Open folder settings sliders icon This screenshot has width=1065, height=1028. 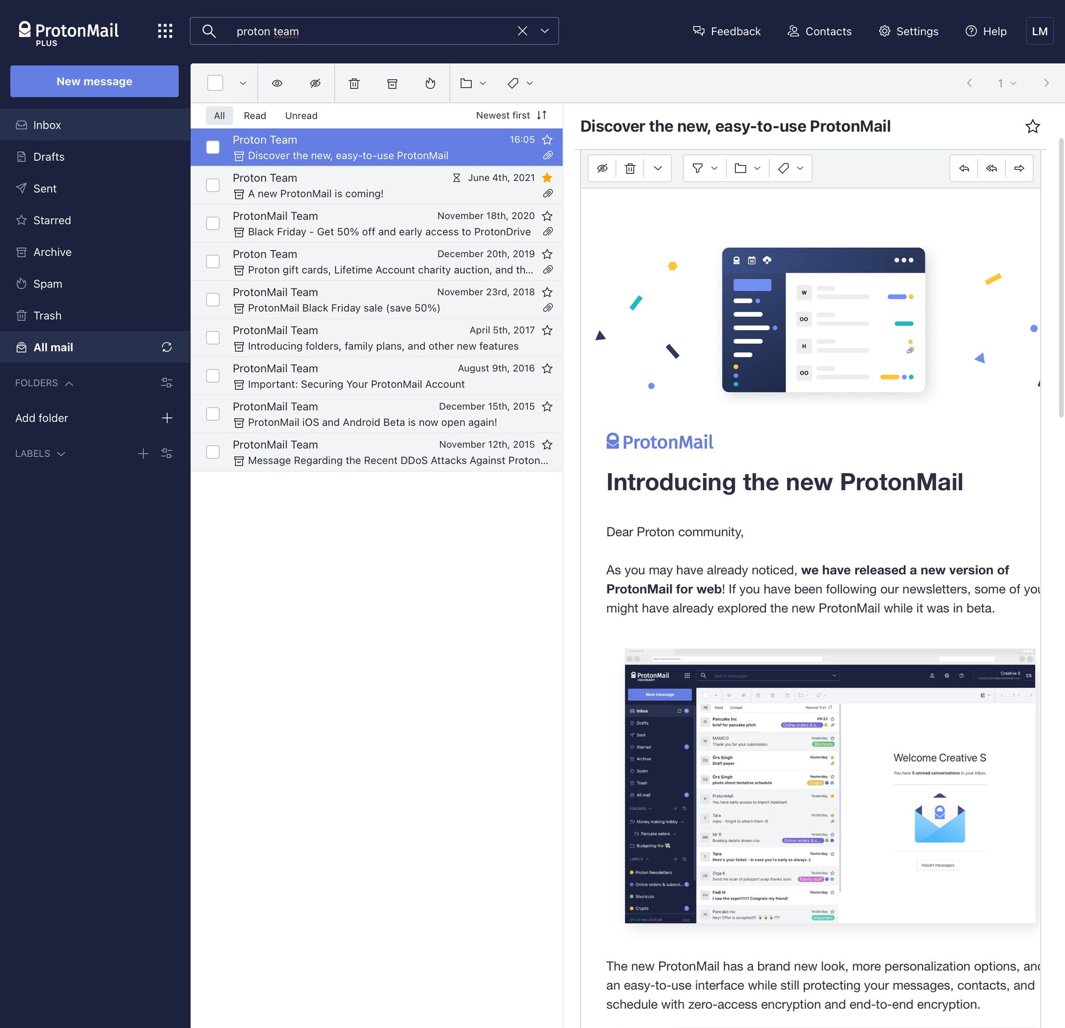167,383
